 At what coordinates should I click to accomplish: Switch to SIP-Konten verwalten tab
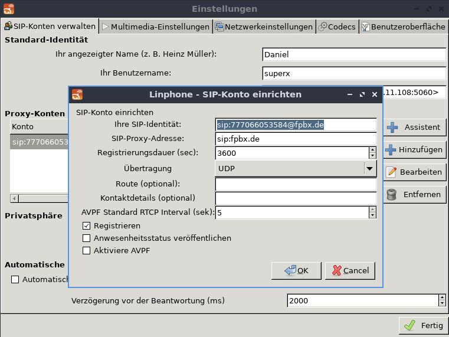pos(50,26)
